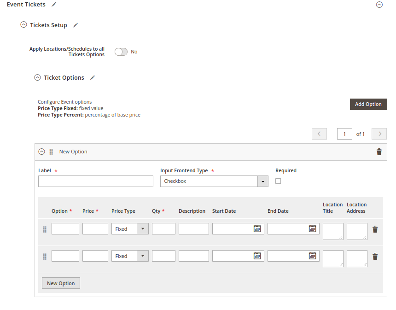396x310 pixels.
Task: Open the Input Frontend Type dropdown
Action: click(x=214, y=181)
